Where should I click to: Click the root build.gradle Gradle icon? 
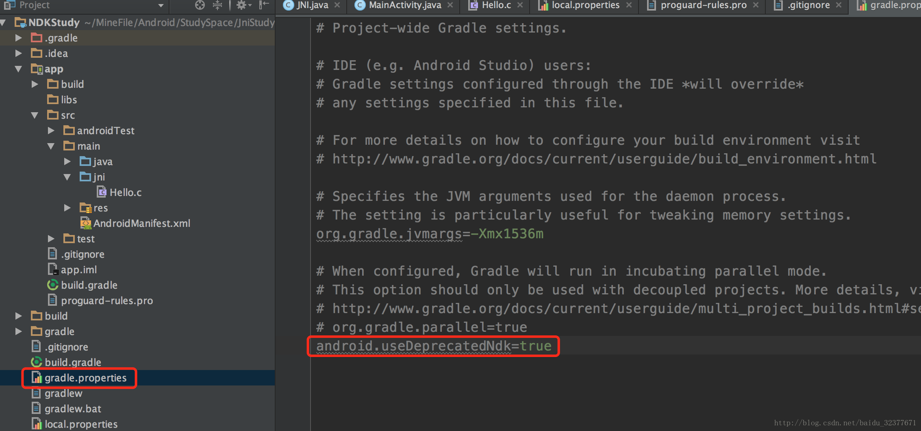click(37, 362)
